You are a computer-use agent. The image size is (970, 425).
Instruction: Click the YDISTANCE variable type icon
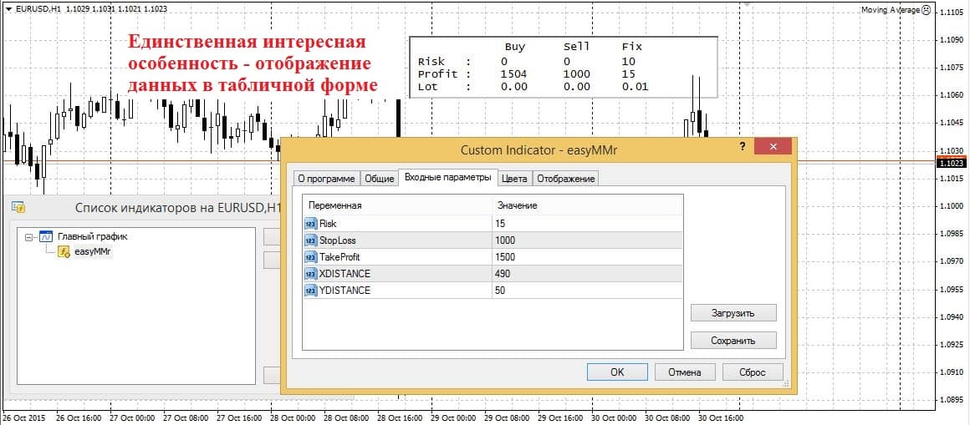[x=310, y=291]
